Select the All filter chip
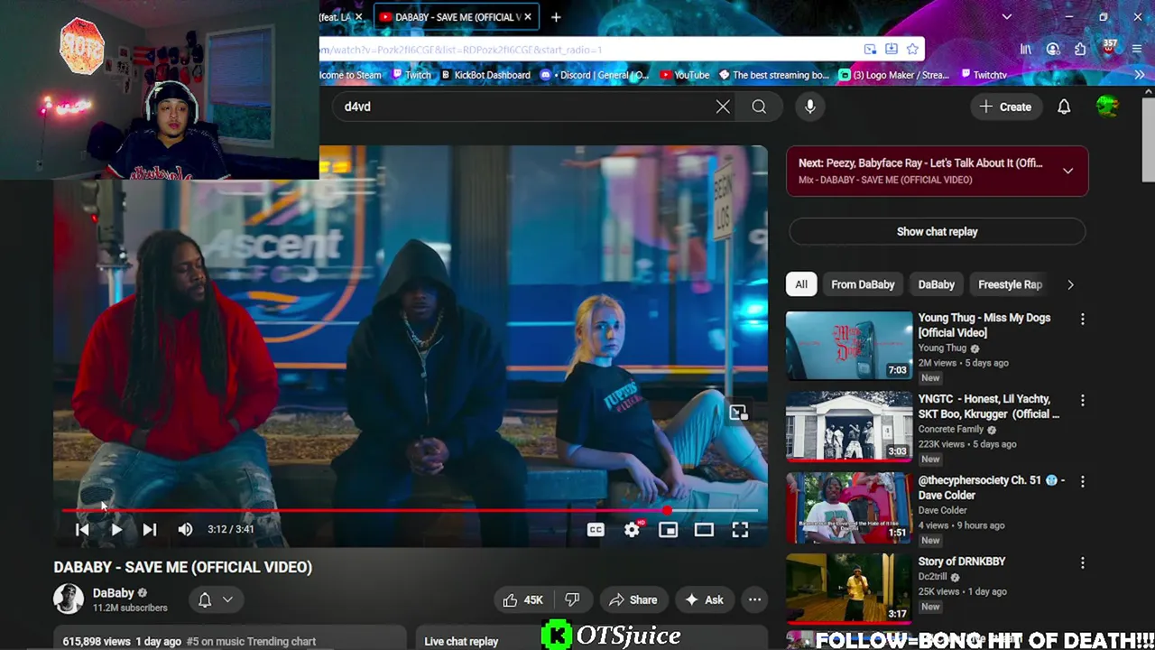Screen dimensions: 1155x650 [x=801, y=284]
